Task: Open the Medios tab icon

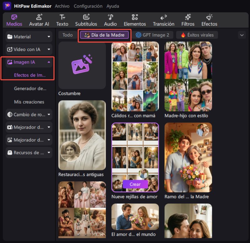Action: (x=14, y=17)
